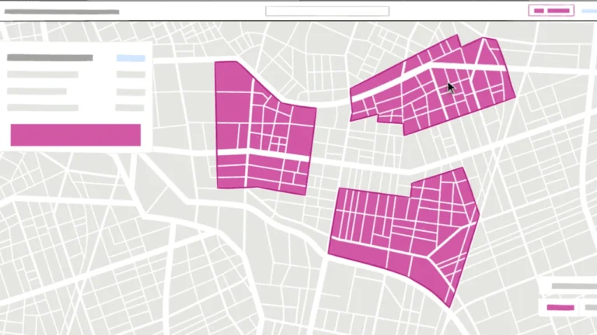Click the second row's value field on the right
The height and width of the screenshot is (335, 597).
coord(131,92)
